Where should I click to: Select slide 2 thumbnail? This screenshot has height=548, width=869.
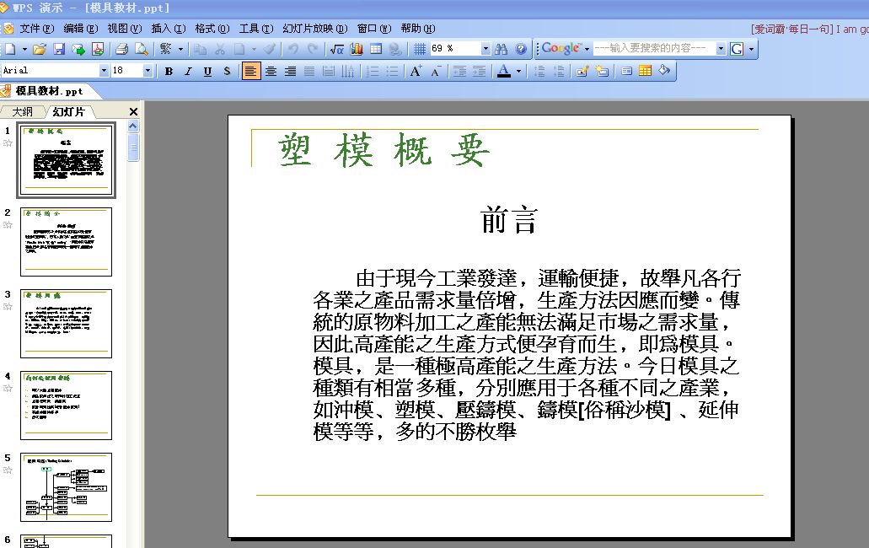click(66, 242)
